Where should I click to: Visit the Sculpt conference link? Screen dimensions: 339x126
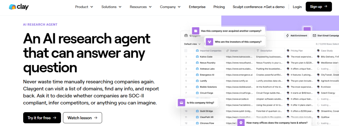click(x=249, y=7)
